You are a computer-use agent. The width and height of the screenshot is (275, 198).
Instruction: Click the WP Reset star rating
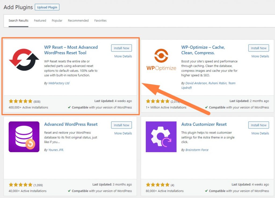(x=20, y=101)
